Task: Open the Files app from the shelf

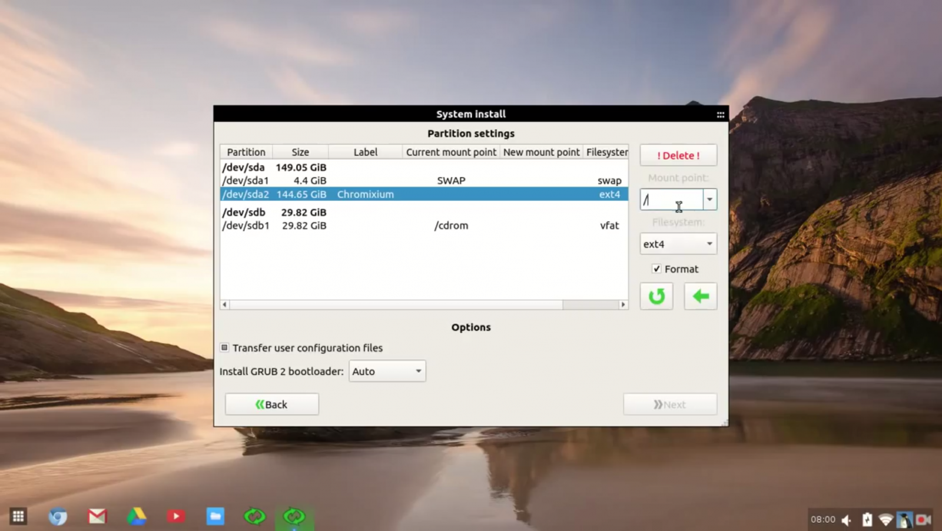Action: point(215,516)
